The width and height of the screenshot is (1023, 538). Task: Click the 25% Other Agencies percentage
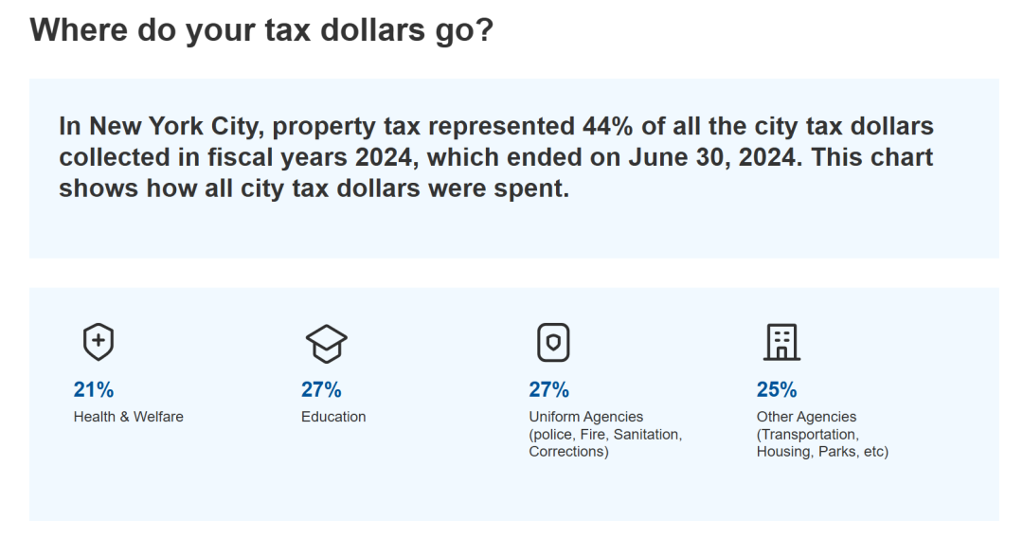click(x=777, y=390)
